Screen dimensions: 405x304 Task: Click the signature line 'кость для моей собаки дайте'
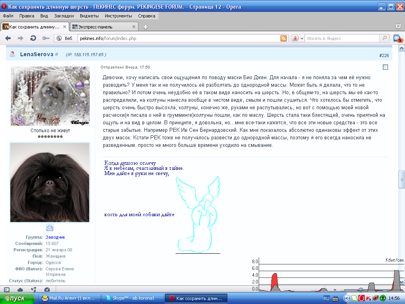pyautogui.click(x=139, y=214)
